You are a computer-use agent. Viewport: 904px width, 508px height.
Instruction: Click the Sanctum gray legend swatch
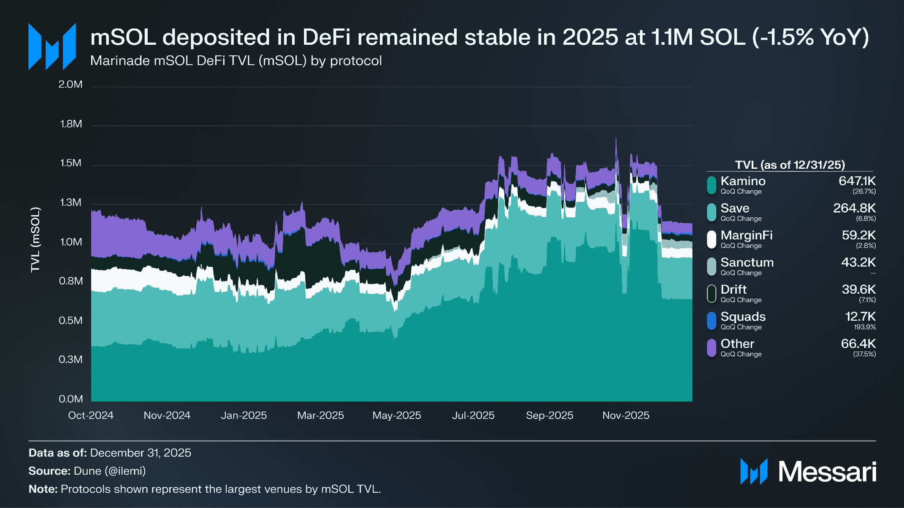(712, 267)
